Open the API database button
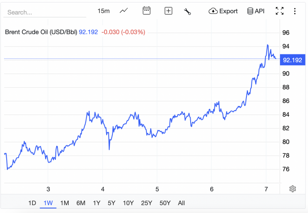 [256, 11]
